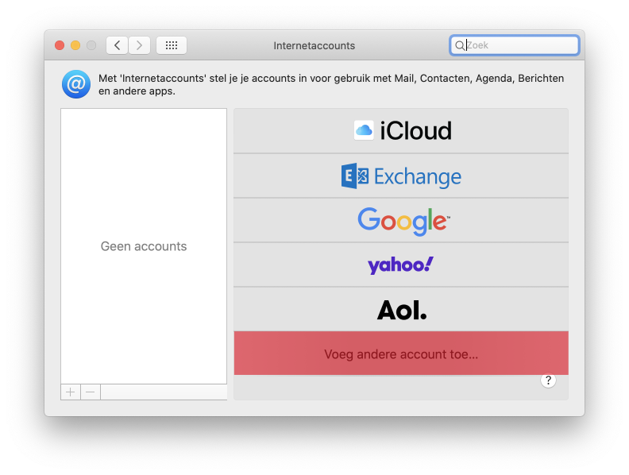Image resolution: width=629 pixels, height=475 pixels.
Task: Choose the Exchange account option
Action: [401, 176]
